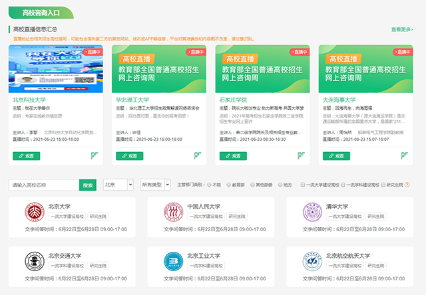Click the 中国人民大学 logo icon
Viewport: 426px width, 295px height.
pos(172,213)
